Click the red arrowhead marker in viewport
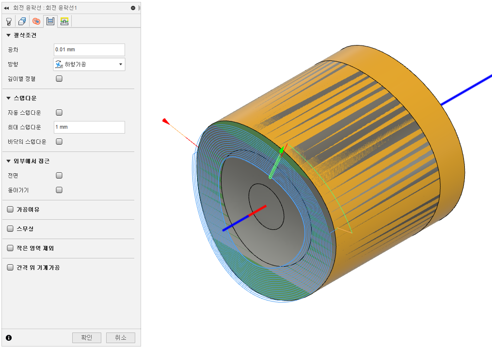Viewport: 492px width, 347px height. [166, 121]
